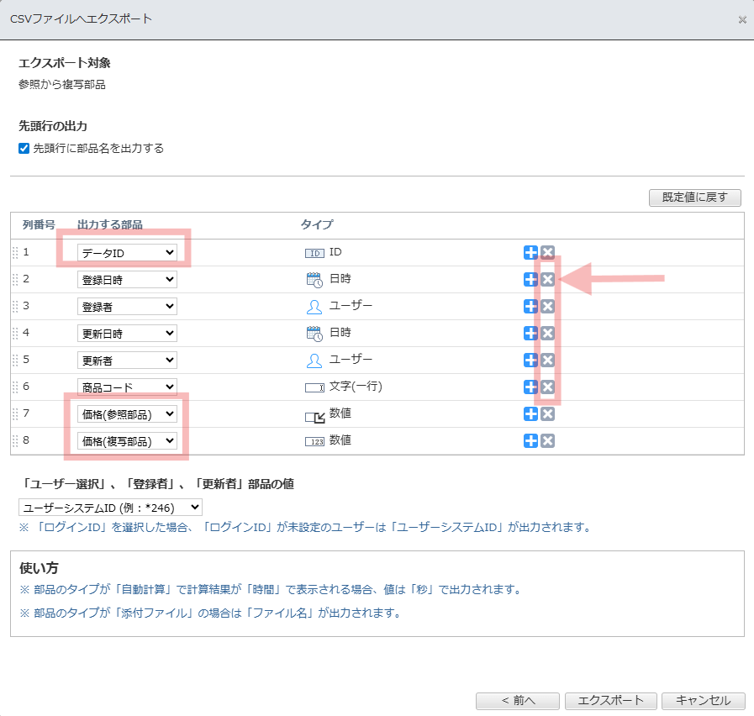Click the calendar icon in row 4
Screen dimensions: 754x716
(x=314, y=334)
